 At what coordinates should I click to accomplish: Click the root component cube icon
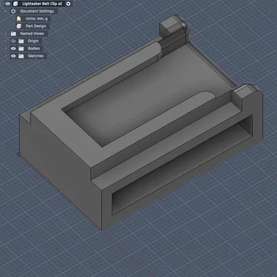point(15,3)
